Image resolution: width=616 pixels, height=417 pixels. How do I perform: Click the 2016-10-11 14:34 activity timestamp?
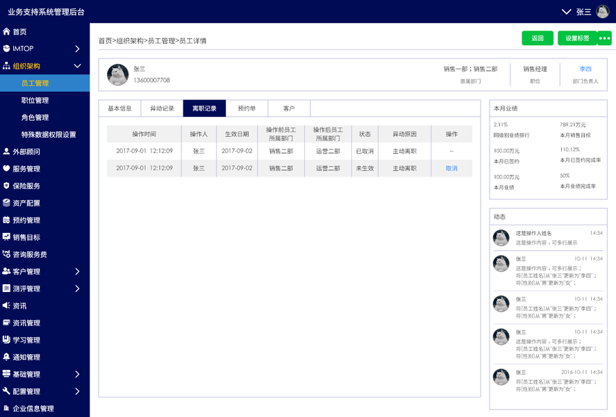tap(581, 372)
